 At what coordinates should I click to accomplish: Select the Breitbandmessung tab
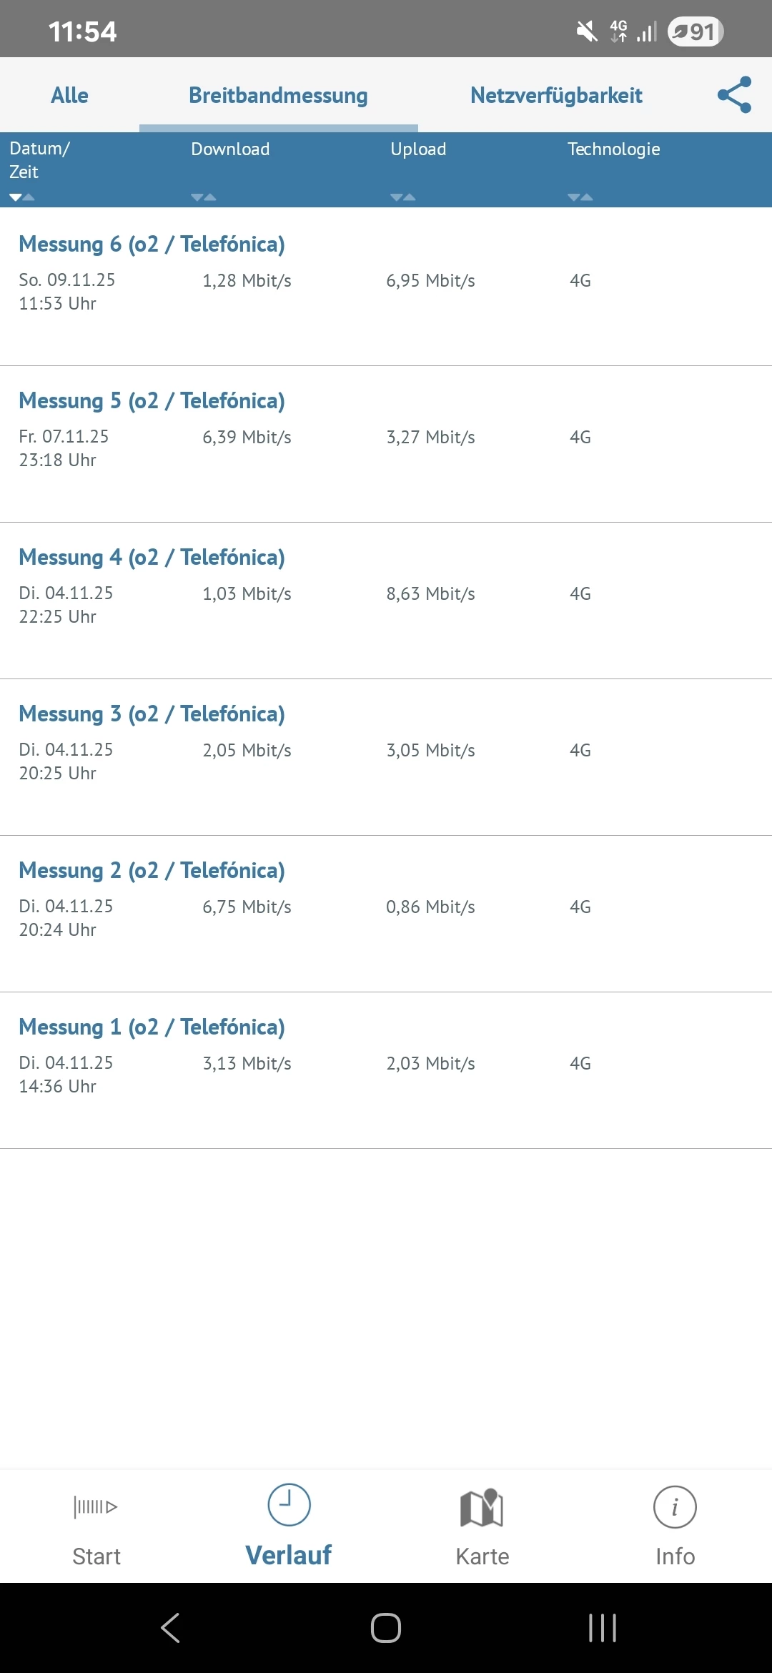(x=278, y=95)
